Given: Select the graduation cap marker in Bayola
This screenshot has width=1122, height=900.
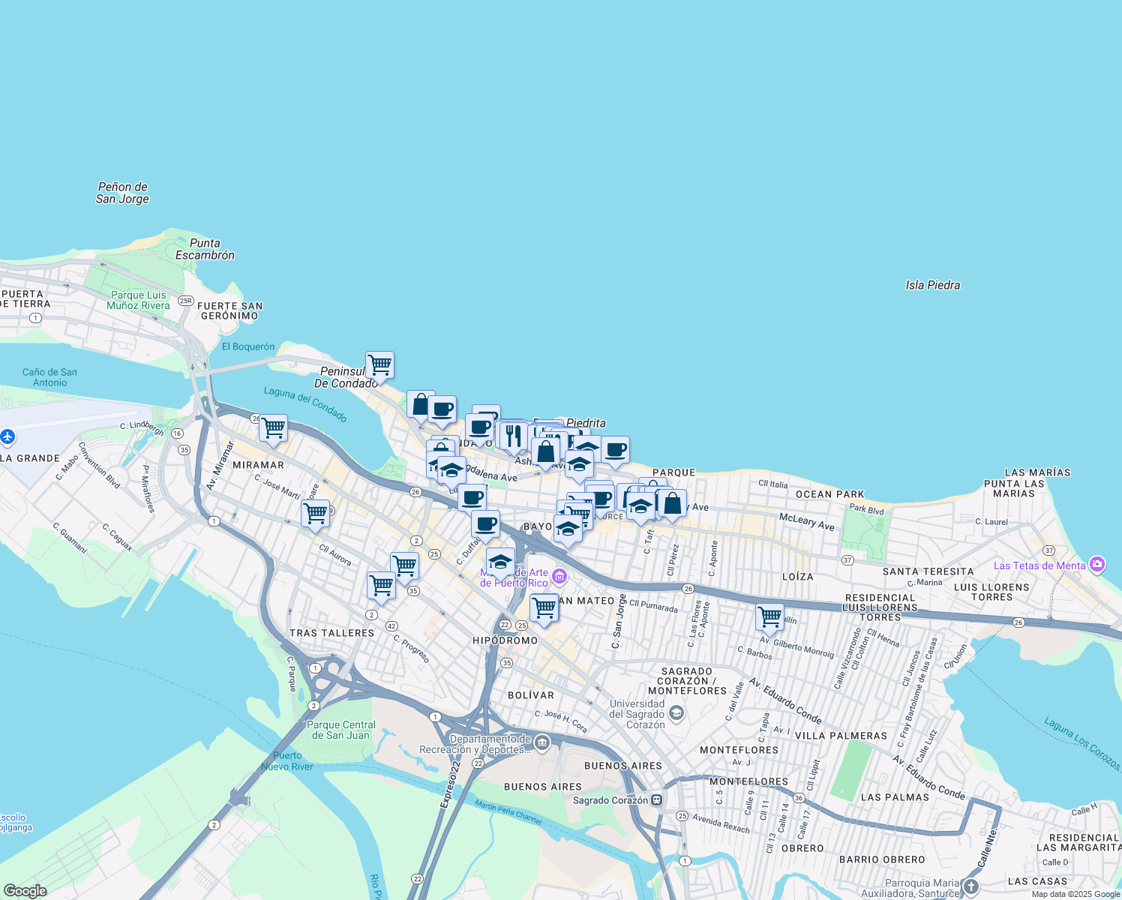Looking at the screenshot, I should tap(568, 529).
